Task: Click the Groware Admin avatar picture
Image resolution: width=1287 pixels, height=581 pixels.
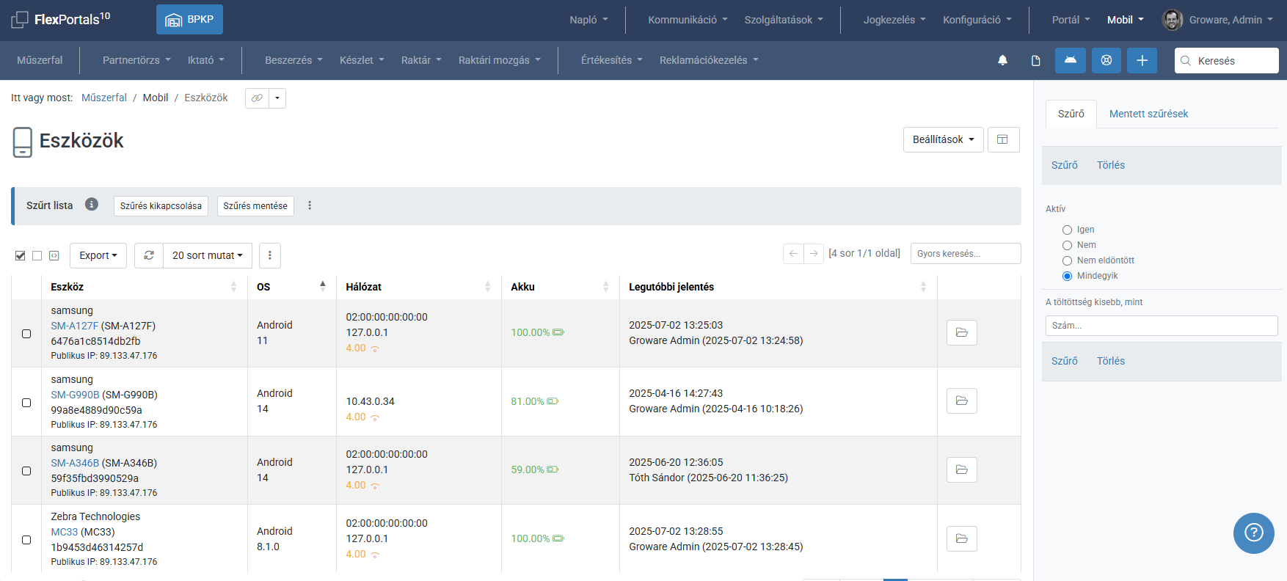Action: [1173, 20]
